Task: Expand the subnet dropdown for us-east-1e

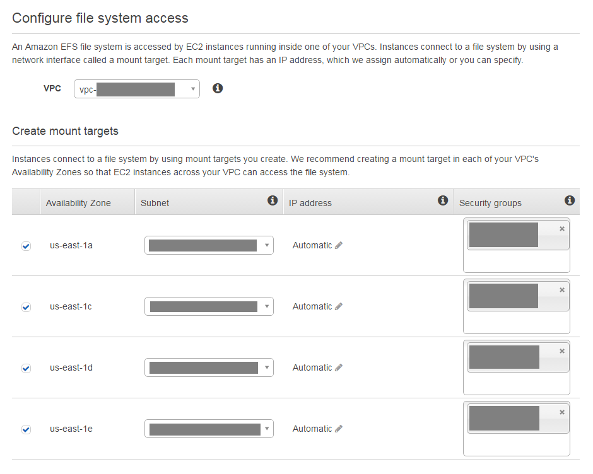Action: coord(209,429)
